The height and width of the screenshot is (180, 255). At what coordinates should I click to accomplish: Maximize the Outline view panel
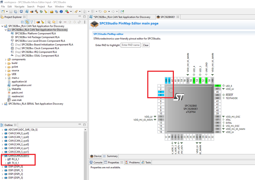click(84, 124)
